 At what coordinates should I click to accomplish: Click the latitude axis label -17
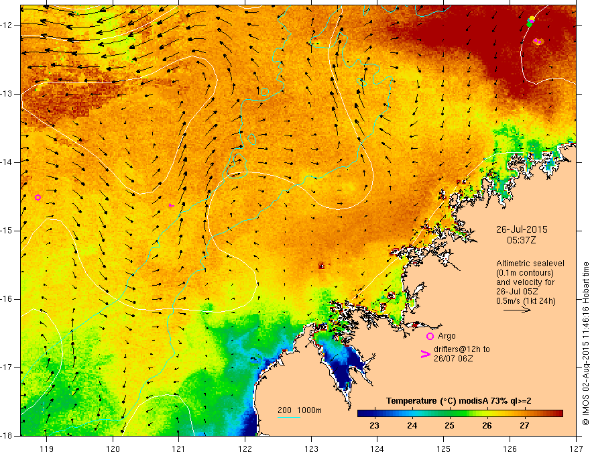coord(7,367)
